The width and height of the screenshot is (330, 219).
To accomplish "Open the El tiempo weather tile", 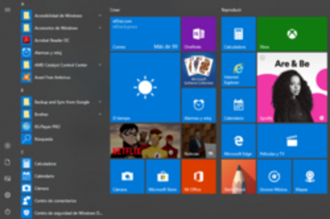I will tap(145, 88).
